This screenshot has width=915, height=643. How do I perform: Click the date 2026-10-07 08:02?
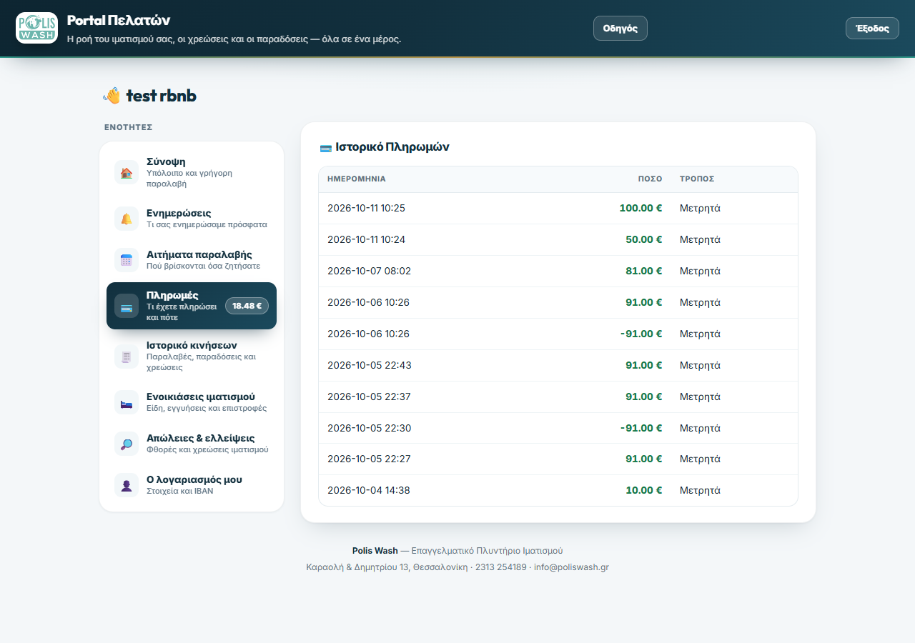coord(369,271)
